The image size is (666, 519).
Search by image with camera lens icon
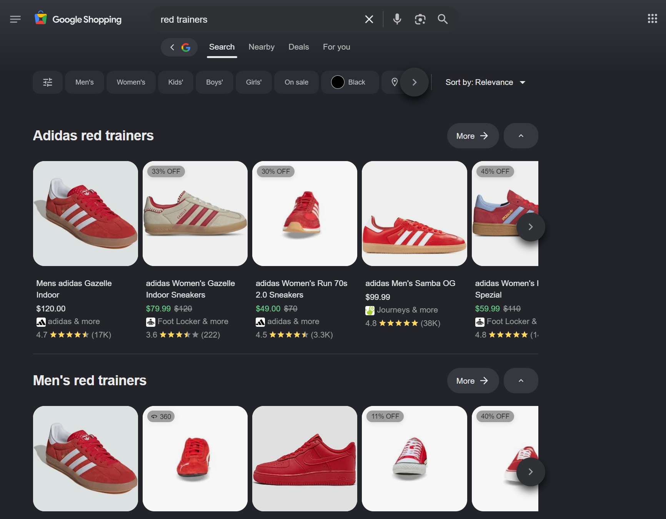pos(420,19)
